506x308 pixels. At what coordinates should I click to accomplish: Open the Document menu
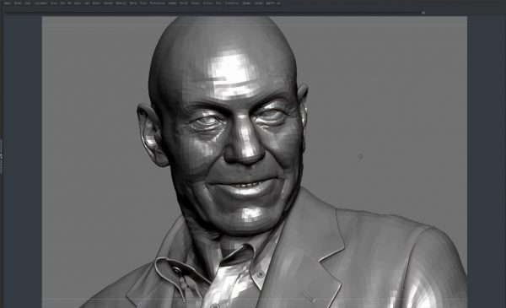[x=40, y=3]
